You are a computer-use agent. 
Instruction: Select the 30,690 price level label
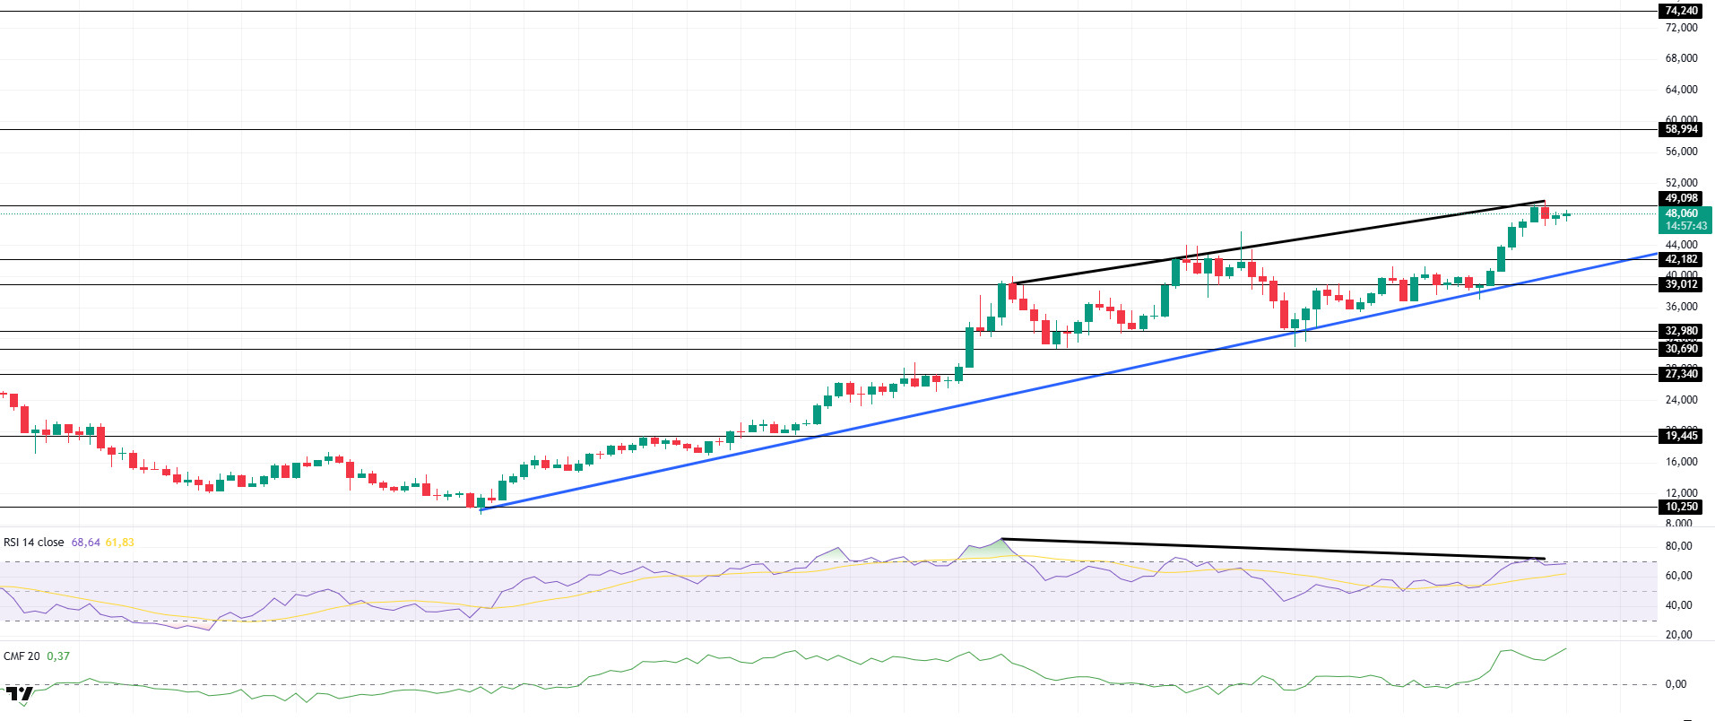point(1681,349)
